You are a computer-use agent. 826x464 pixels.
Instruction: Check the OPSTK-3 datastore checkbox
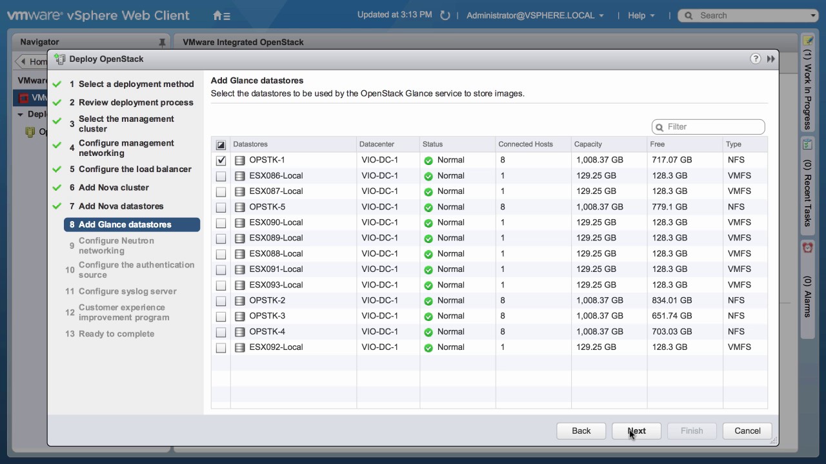[221, 316]
